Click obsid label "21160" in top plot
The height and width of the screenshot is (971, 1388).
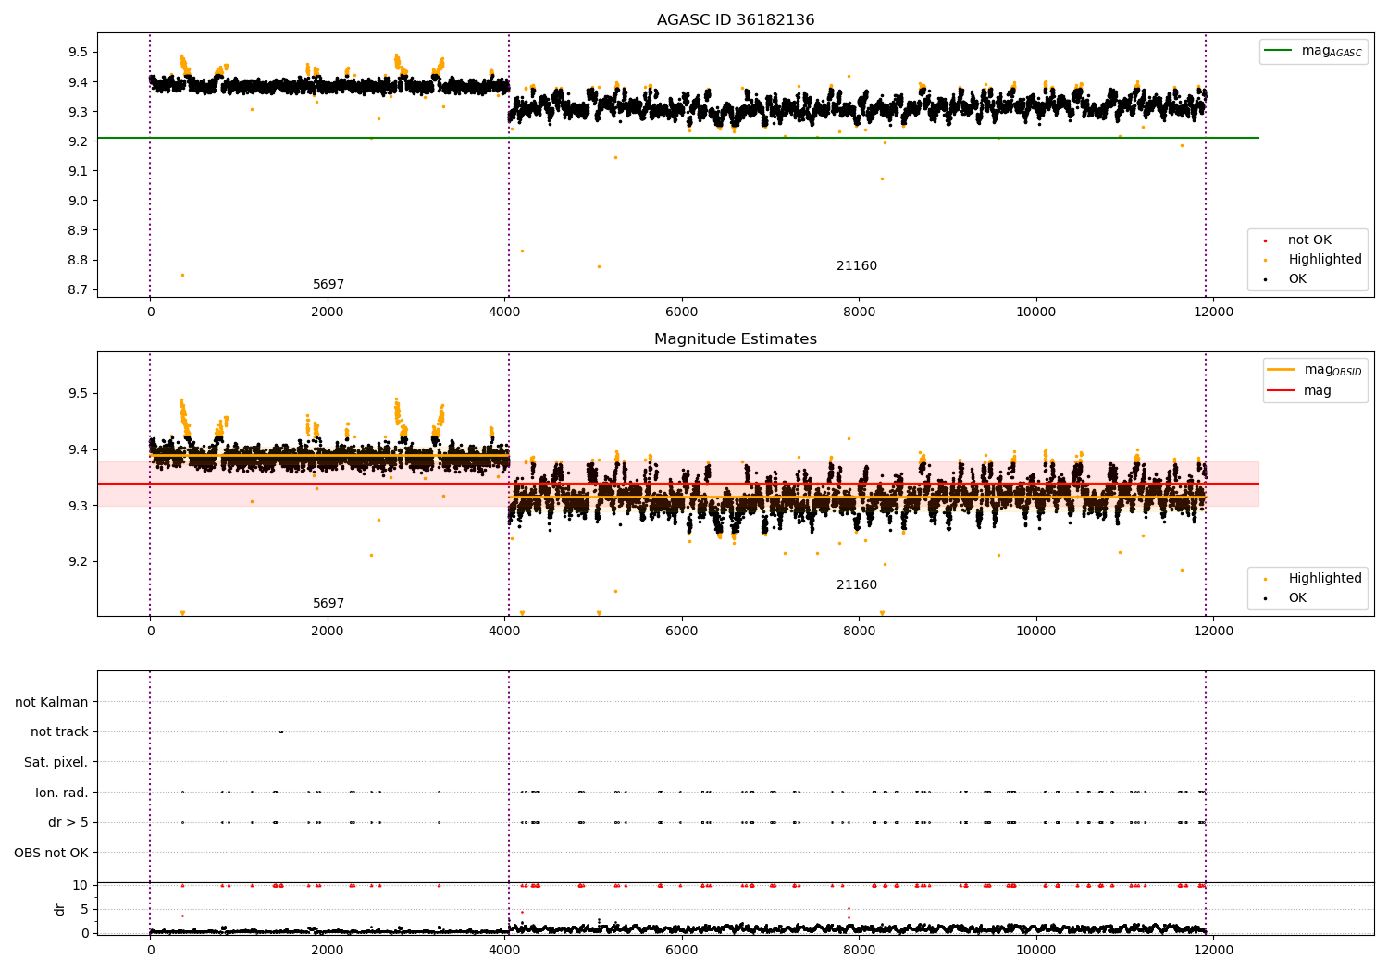point(857,266)
